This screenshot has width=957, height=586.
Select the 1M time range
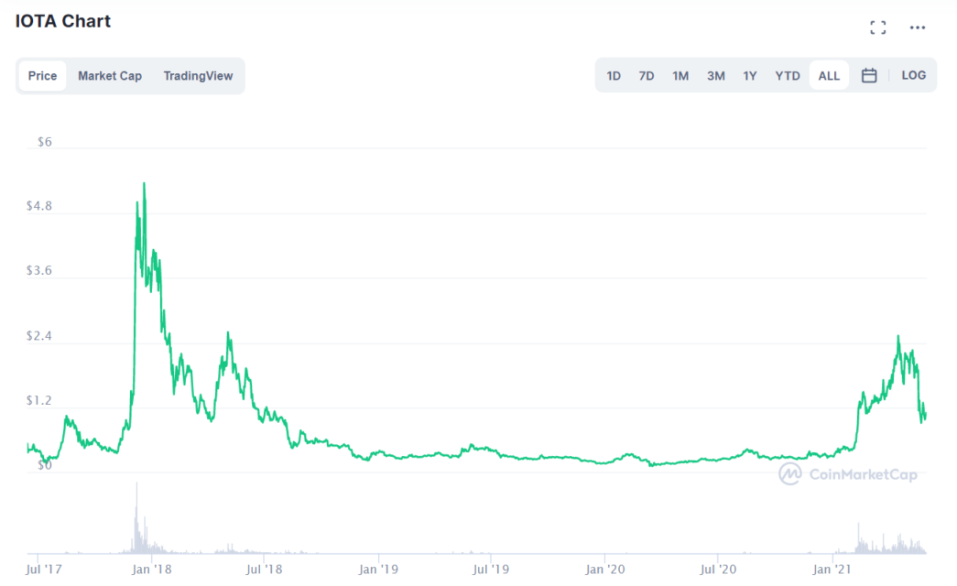coord(680,76)
